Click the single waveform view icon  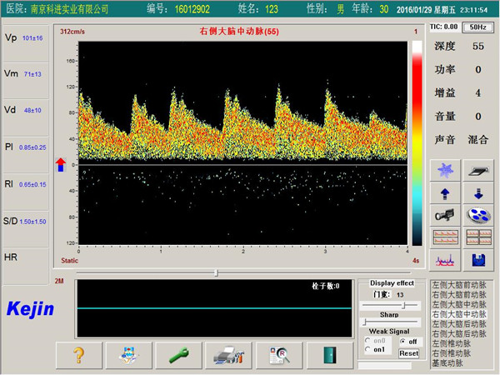coord(443,260)
